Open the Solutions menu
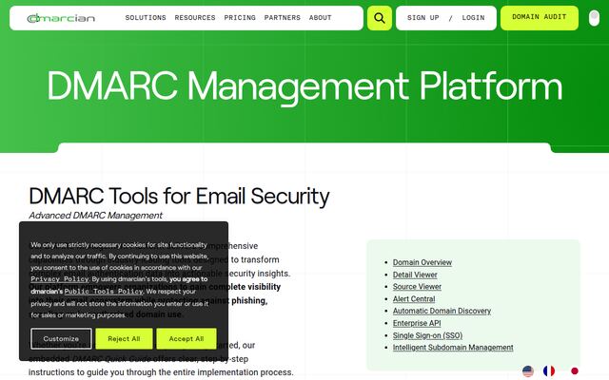The image size is (609, 380). click(x=146, y=18)
